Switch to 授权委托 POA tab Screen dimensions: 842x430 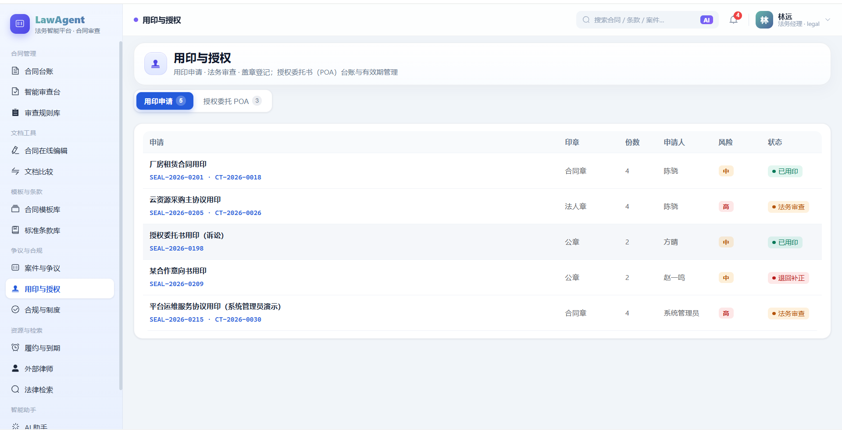click(232, 101)
